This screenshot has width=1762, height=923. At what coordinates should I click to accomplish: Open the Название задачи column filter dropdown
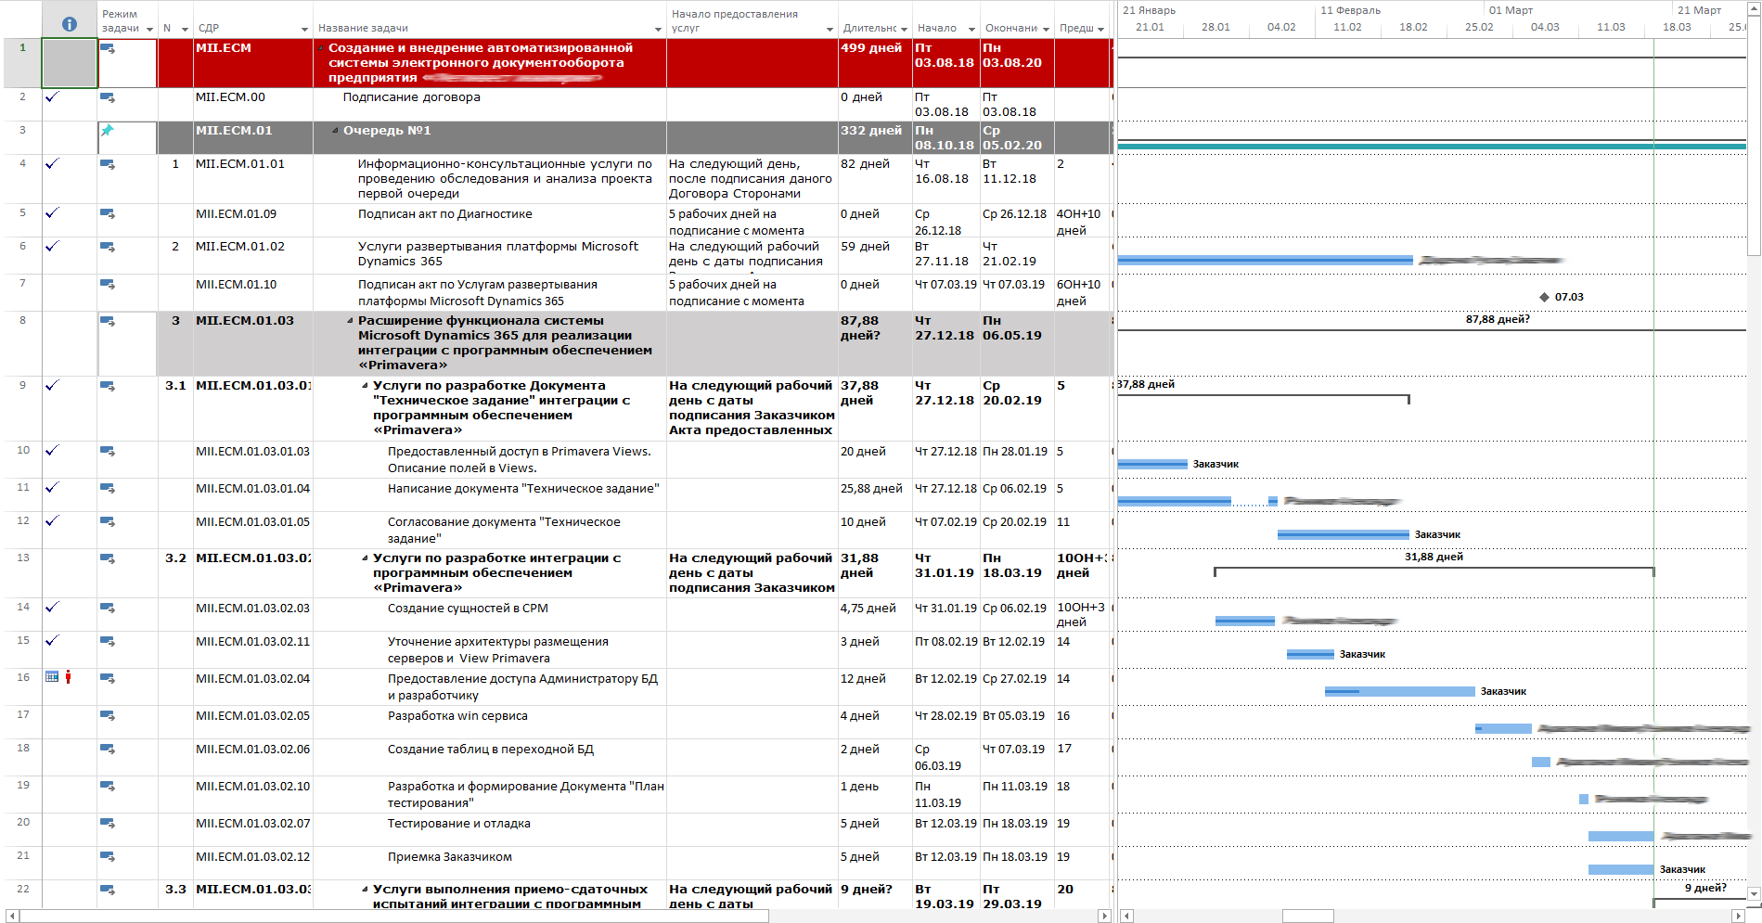pos(658,30)
